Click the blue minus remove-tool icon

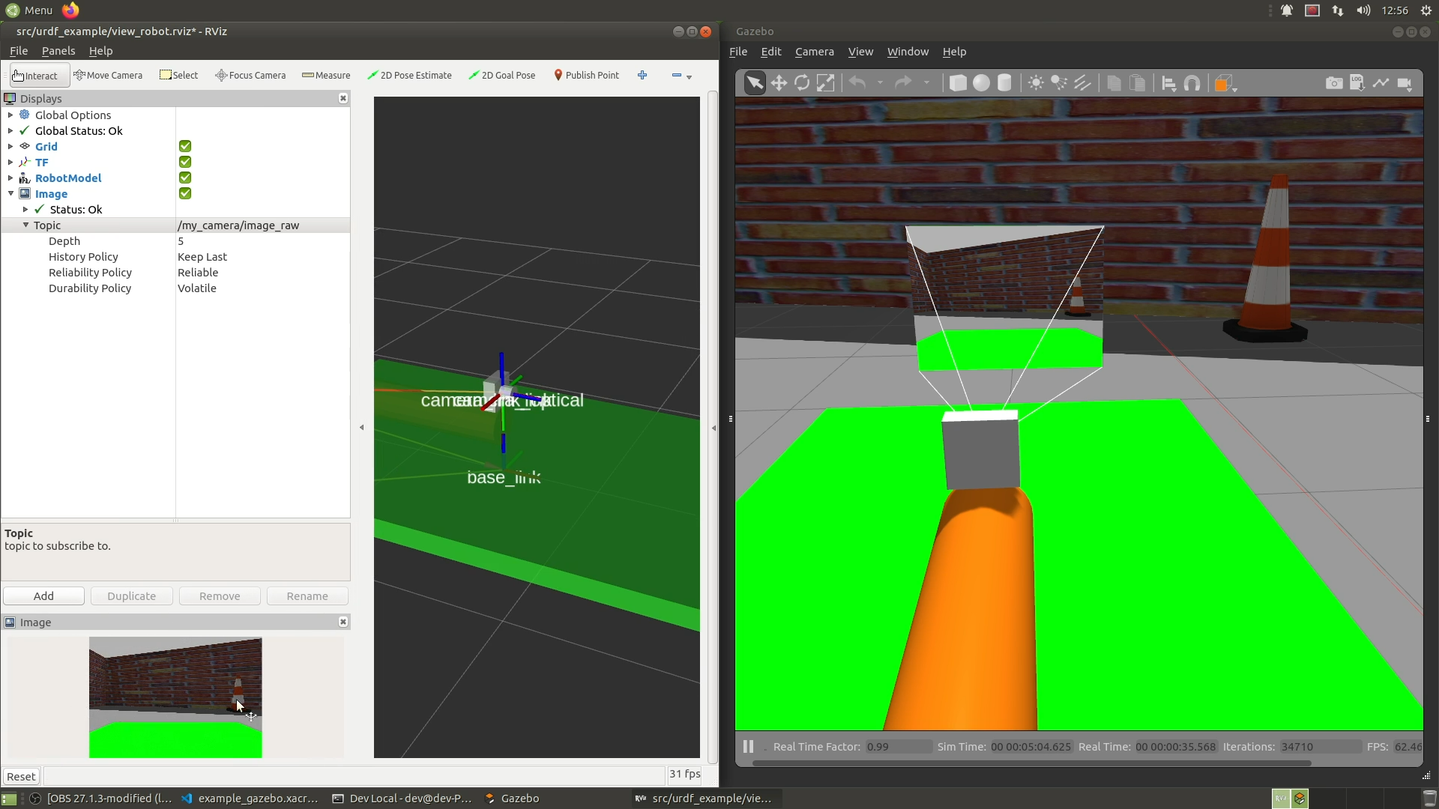coord(677,76)
